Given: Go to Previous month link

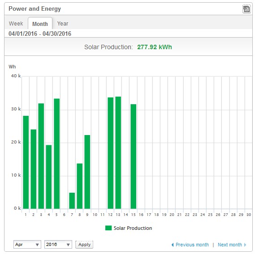Looking at the screenshot, I should tap(192, 245).
